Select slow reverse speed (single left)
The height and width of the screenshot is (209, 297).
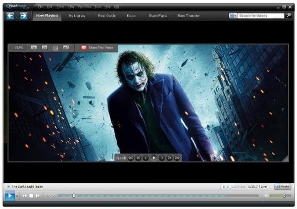pos(146,158)
